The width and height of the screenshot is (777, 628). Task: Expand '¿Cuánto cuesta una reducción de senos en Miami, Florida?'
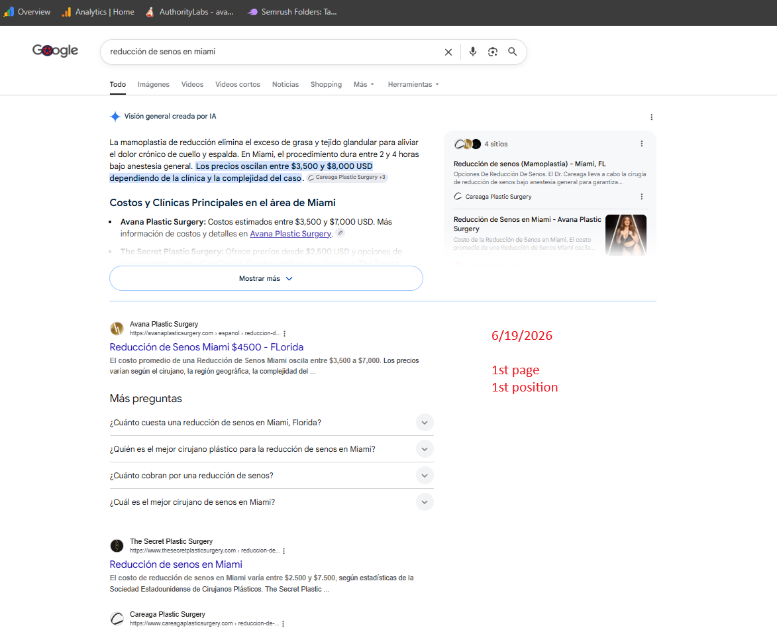pyautogui.click(x=272, y=423)
